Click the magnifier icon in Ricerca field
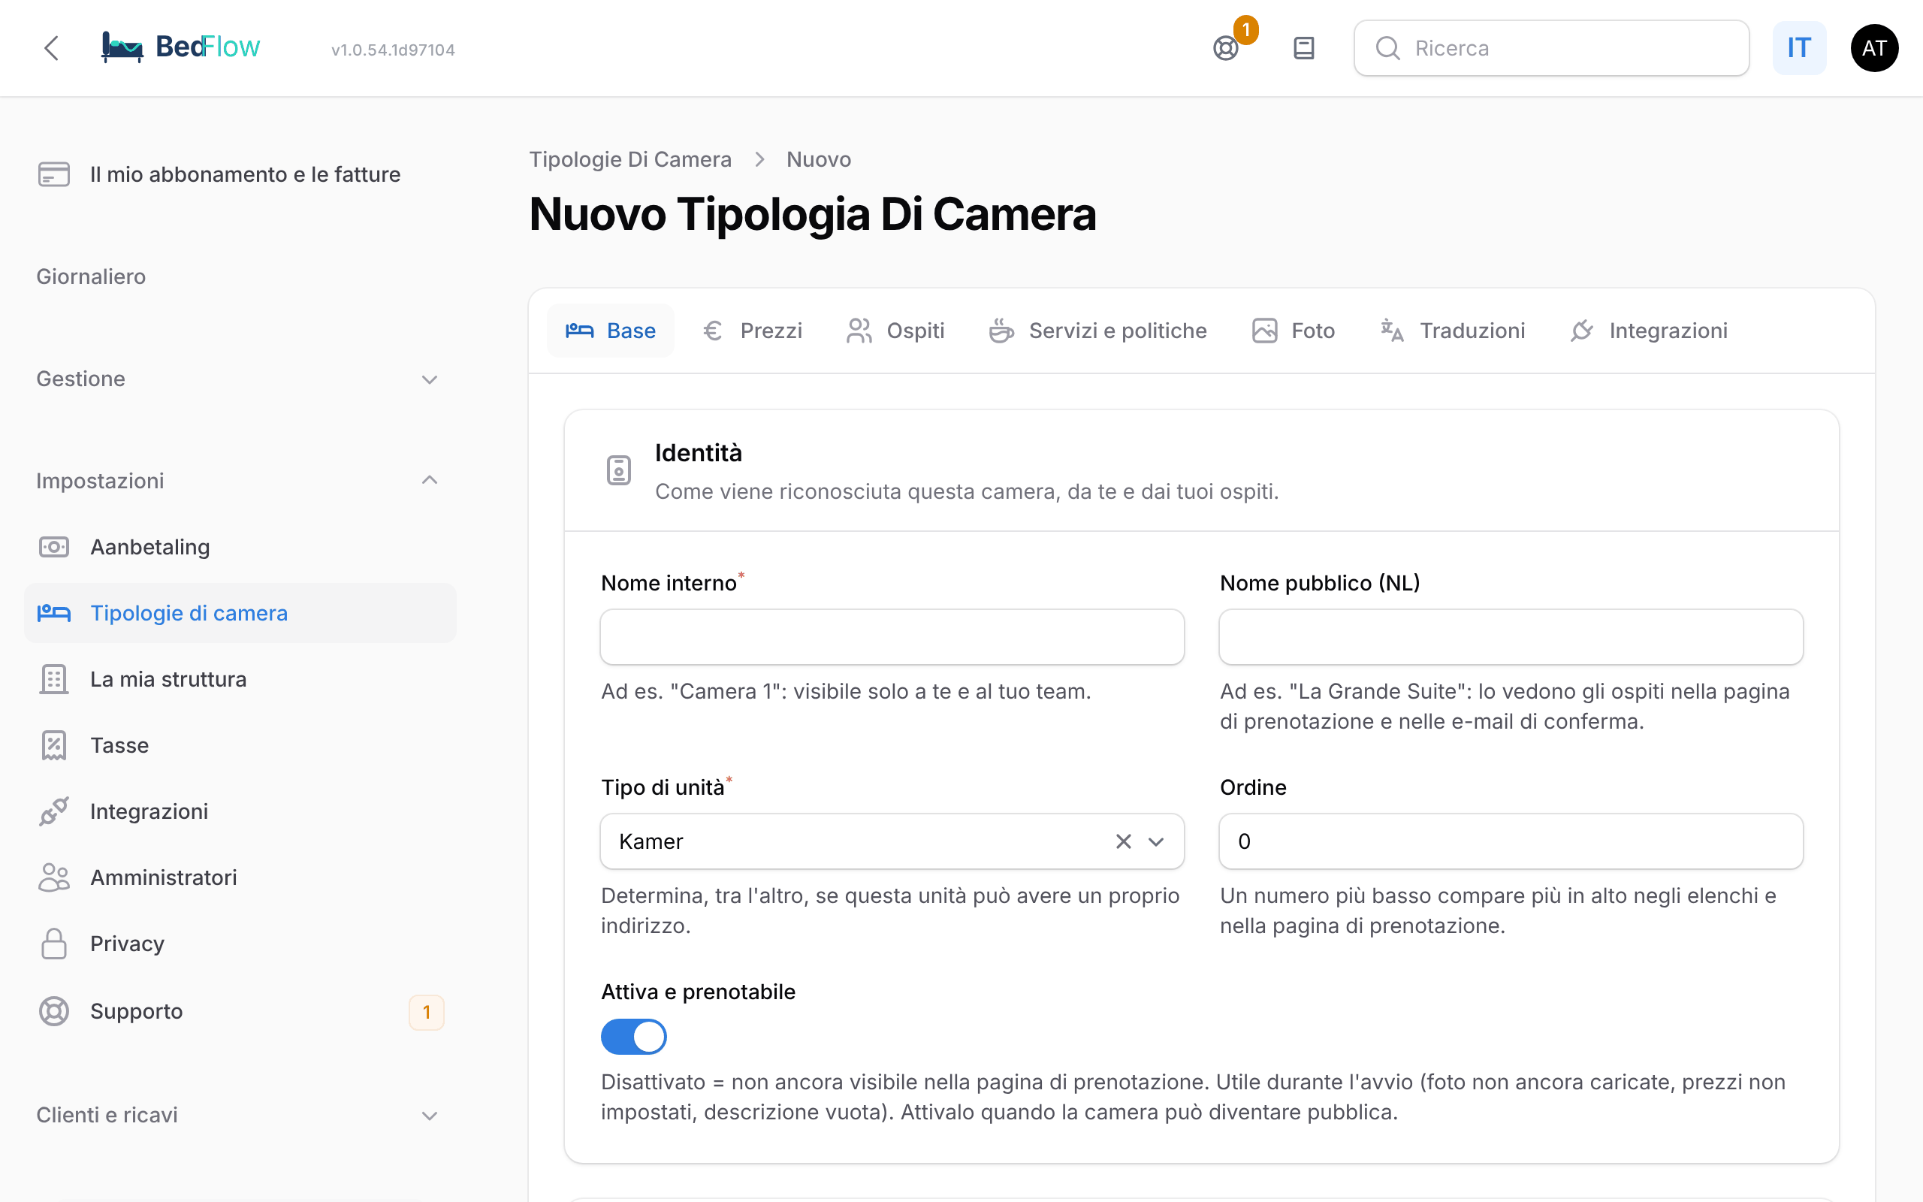The height and width of the screenshot is (1202, 1923). (1387, 47)
